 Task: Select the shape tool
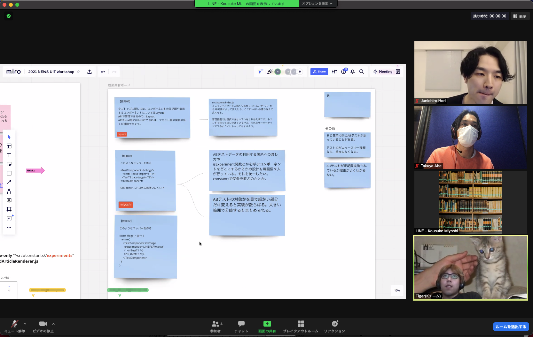[x=9, y=173]
